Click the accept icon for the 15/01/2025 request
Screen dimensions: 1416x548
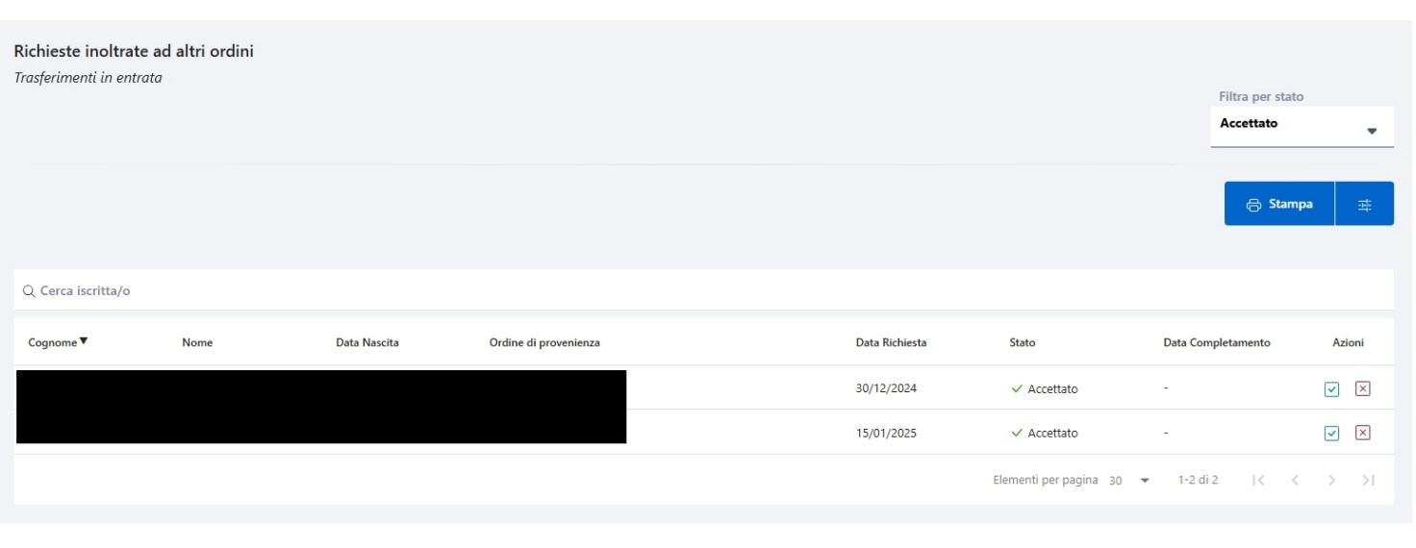click(x=1331, y=433)
